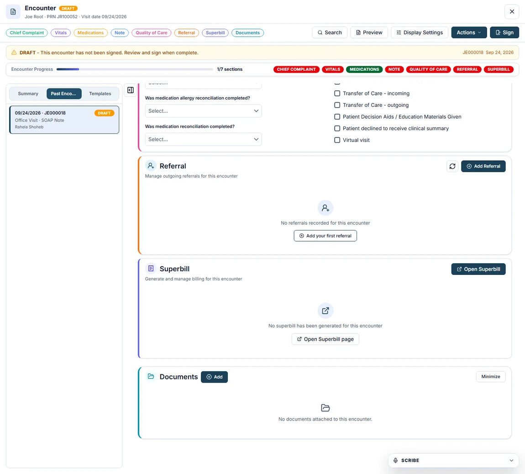Jump to Documents section chip

pos(248,33)
